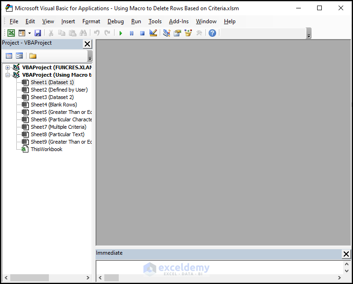Screen dimensions: 353x284
Task: Toggle Folders view in Project panel
Action: [33, 56]
